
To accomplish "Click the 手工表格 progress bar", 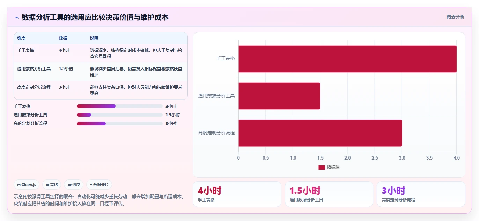I will [120, 106].
